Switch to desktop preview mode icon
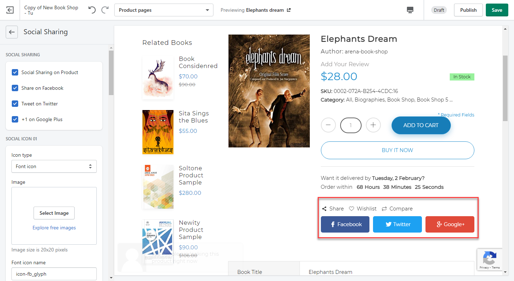 pos(410,10)
